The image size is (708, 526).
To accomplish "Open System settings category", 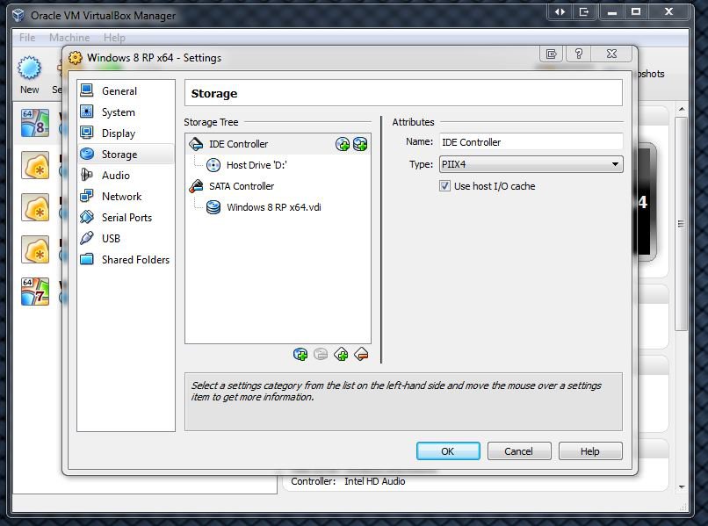I will [126, 112].
